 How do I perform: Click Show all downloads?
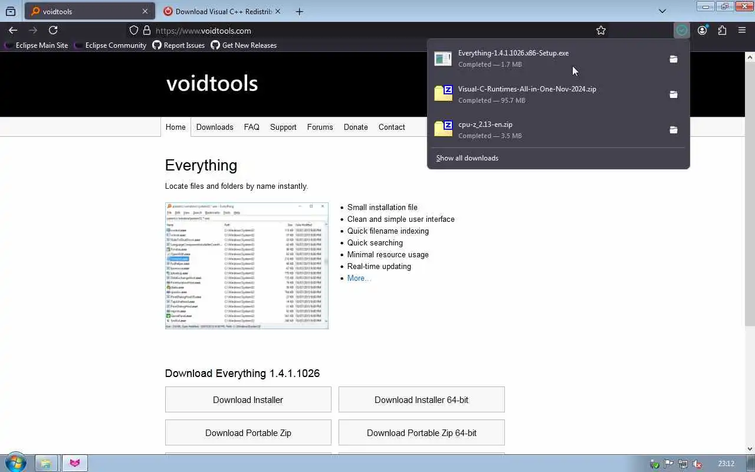(467, 158)
